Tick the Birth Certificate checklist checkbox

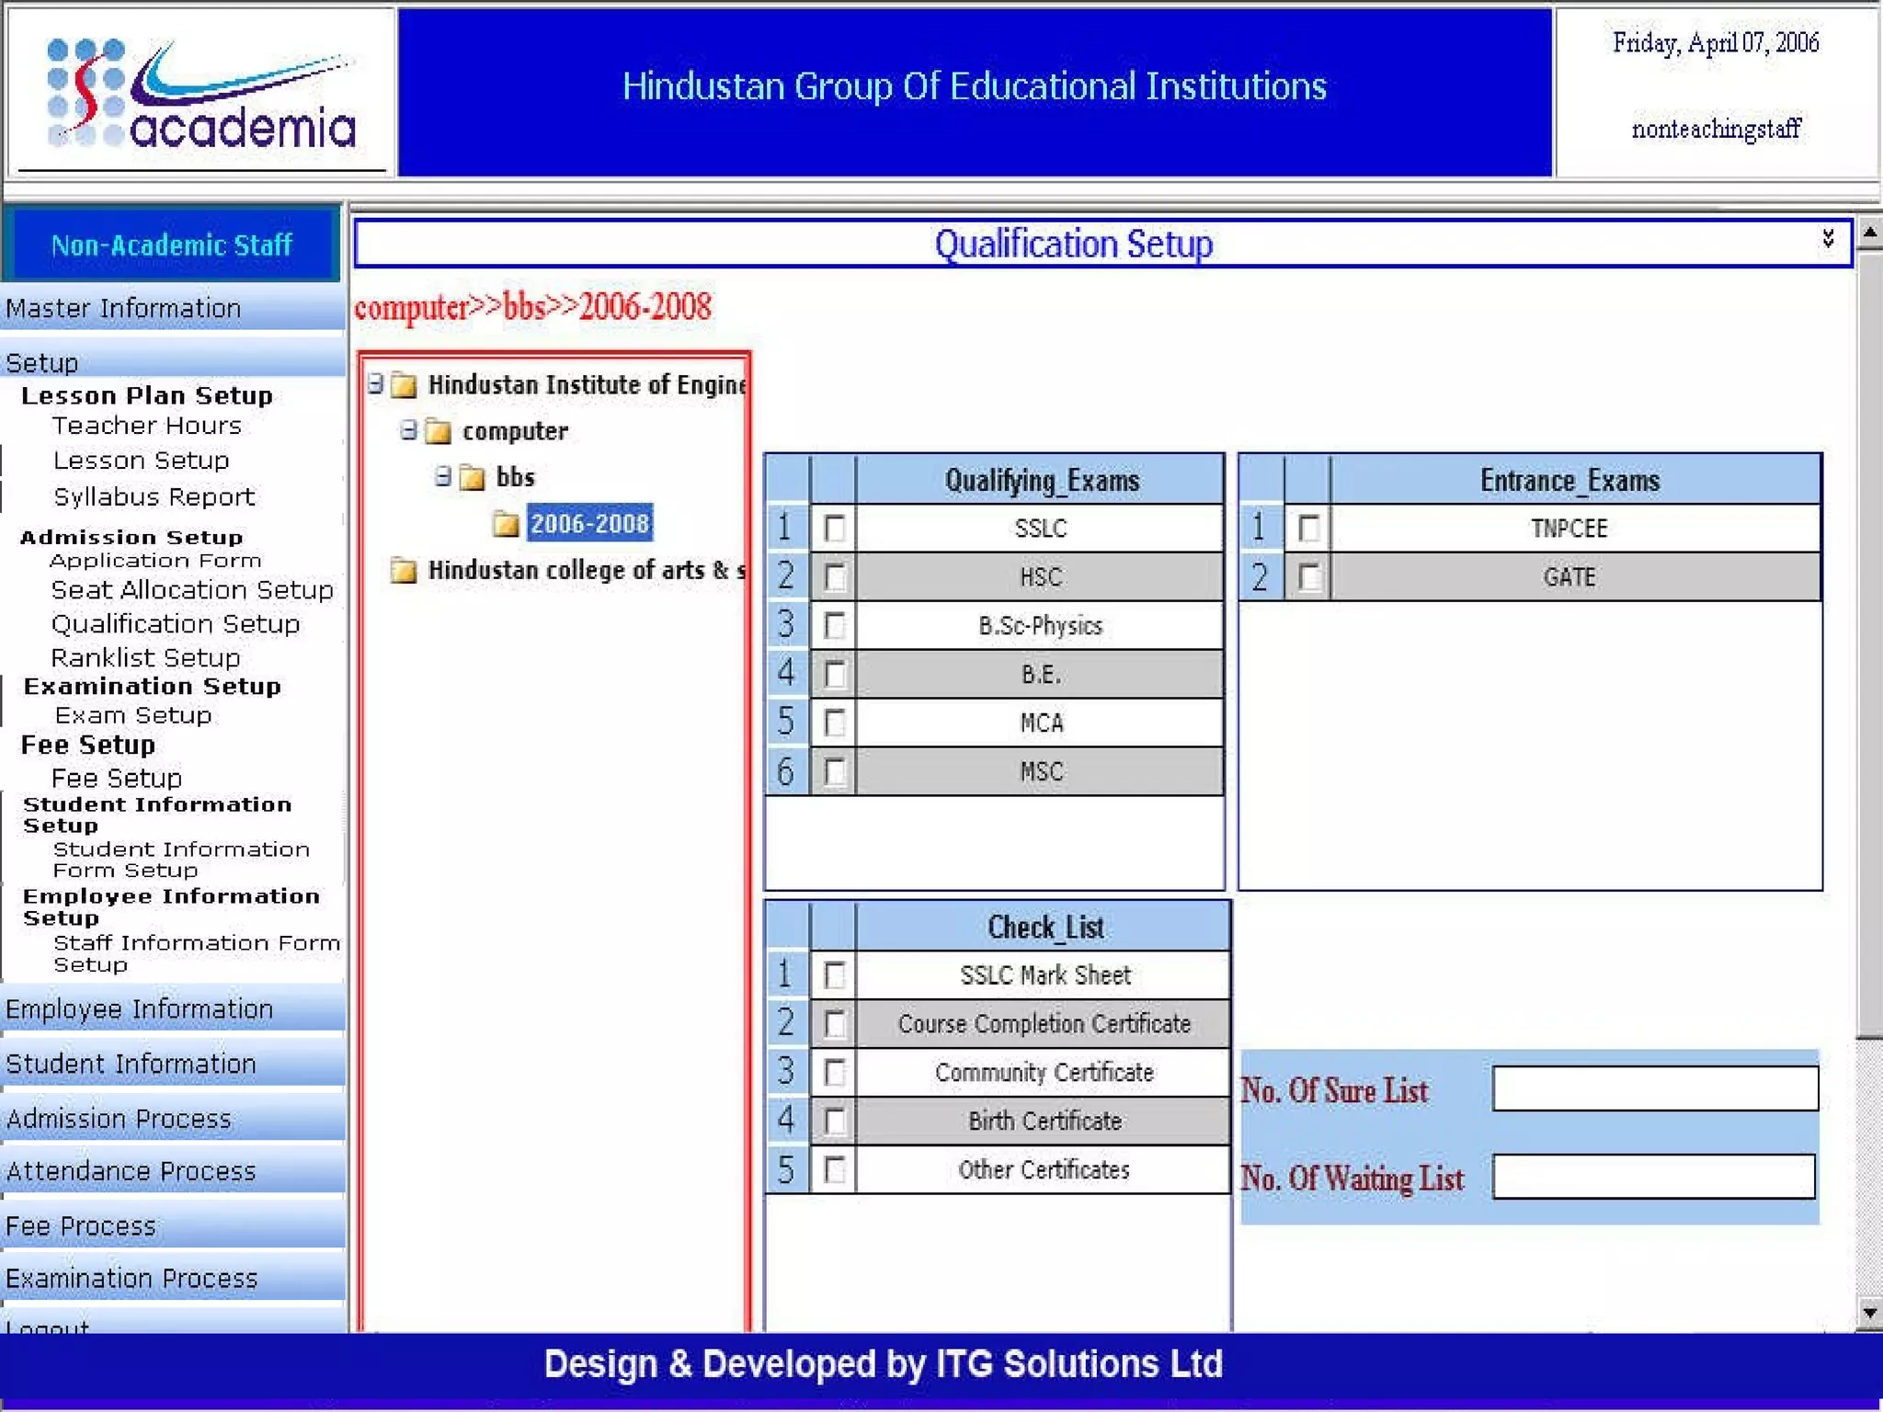pyautogui.click(x=834, y=1121)
